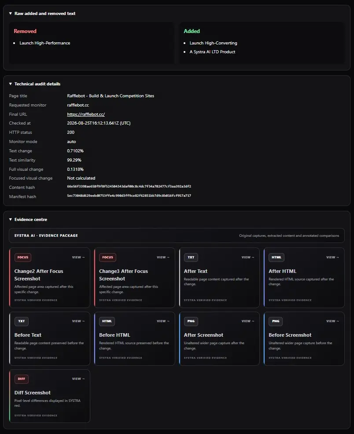Viewport: 354px width, 434px height.
Task: Select the 'Not calculated' focused visual change value
Action: tap(81, 178)
